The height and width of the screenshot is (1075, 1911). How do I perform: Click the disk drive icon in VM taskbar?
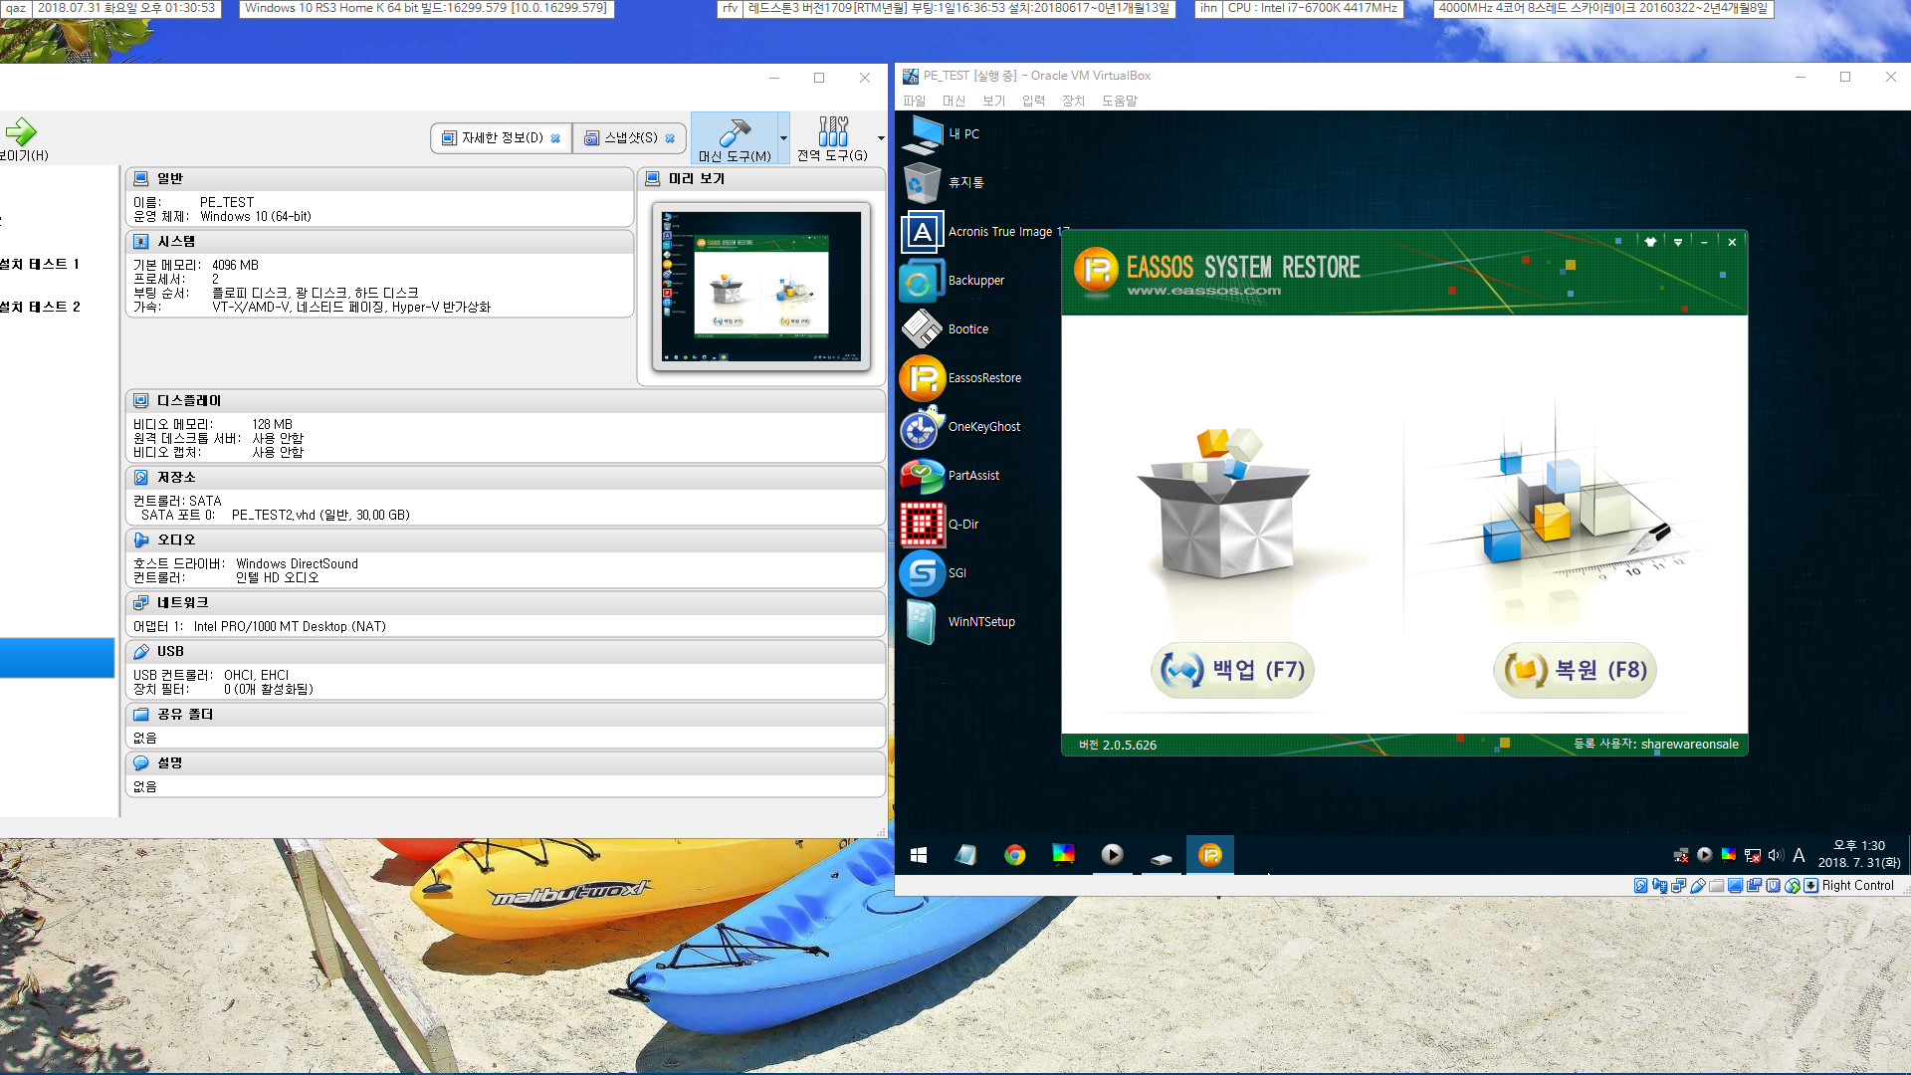[1161, 857]
